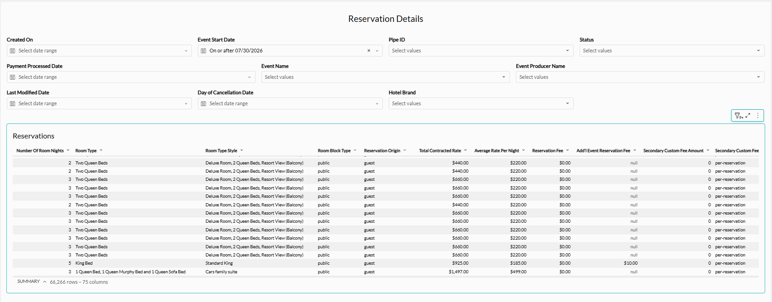This screenshot has width=772, height=302.
Task: Open Reservation Origin column header menu
Action: point(405,150)
